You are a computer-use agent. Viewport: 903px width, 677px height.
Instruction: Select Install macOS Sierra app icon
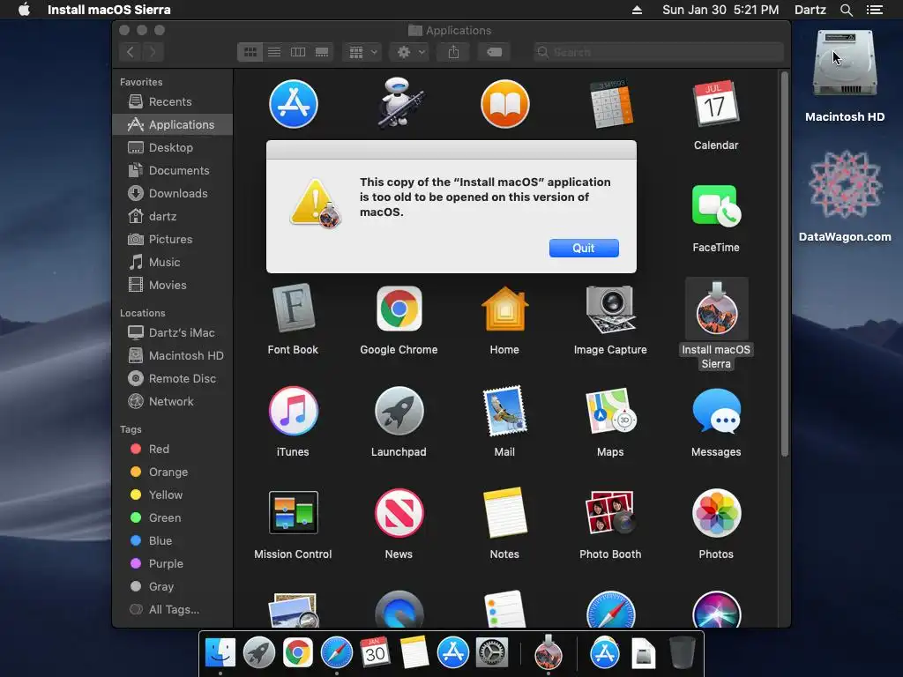(716, 309)
